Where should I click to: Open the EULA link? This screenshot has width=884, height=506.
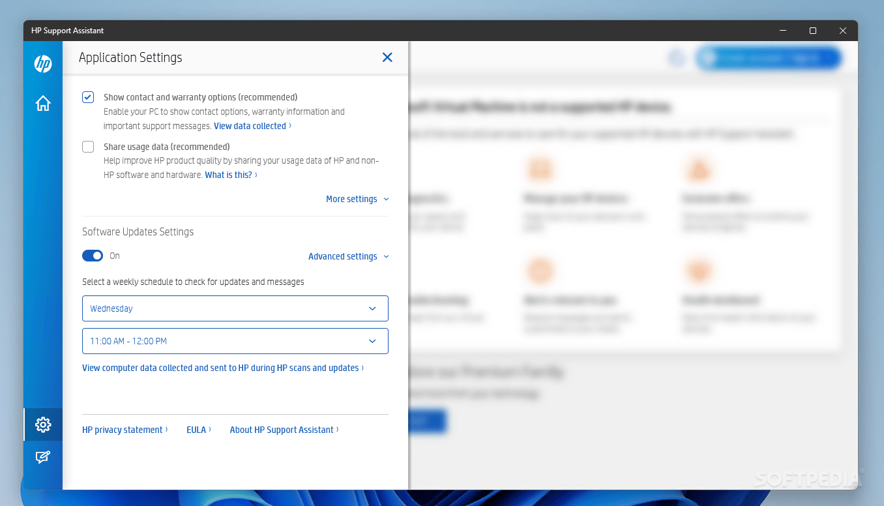click(x=199, y=430)
